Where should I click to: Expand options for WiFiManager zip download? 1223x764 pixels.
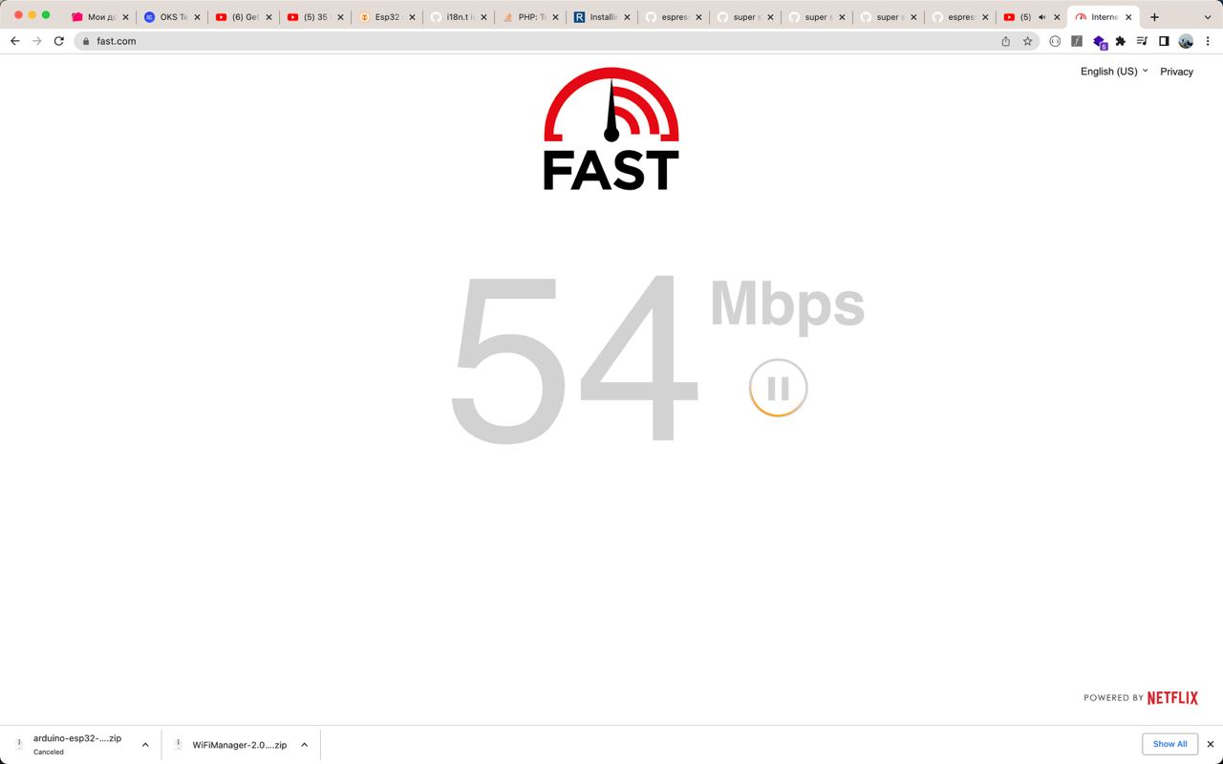pos(304,745)
